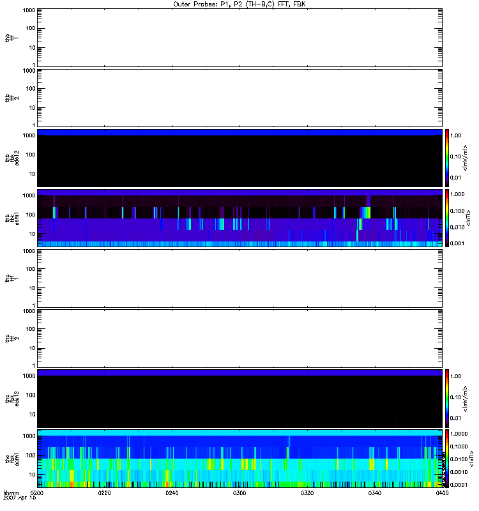The image size is (479, 511).
Task: Click the "1000" y-axis tick of thb fff 1
Action: tap(29, 10)
